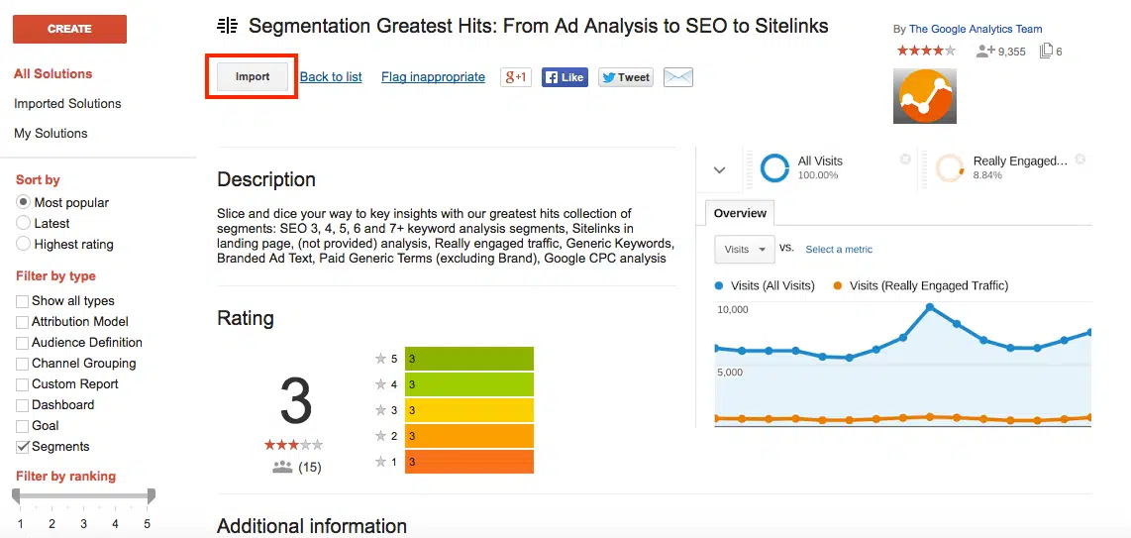This screenshot has height=538, width=1131.
Task: Click the Twitter Tweet icon
Action: tap(626, 77)
